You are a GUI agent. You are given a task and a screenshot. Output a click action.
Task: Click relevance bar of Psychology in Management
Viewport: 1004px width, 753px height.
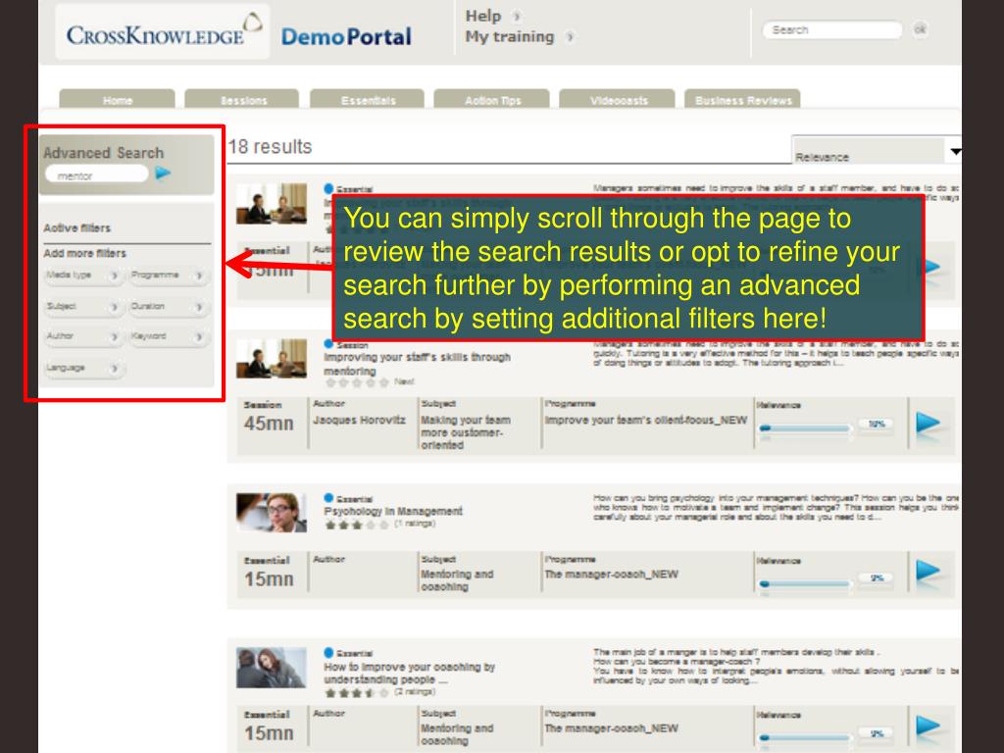pos(805,583)
